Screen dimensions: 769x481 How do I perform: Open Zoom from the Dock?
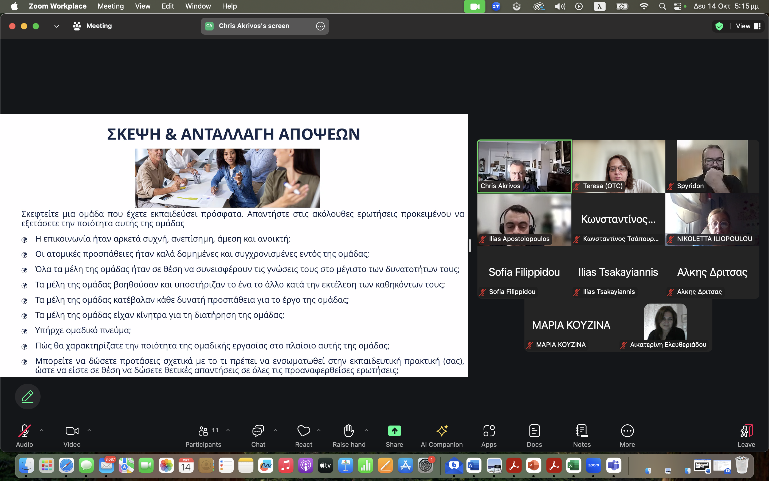pos(594,466)
